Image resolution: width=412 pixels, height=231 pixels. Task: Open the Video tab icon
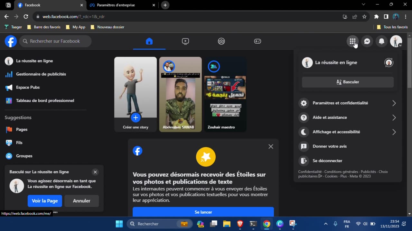(x=185, y=41)
